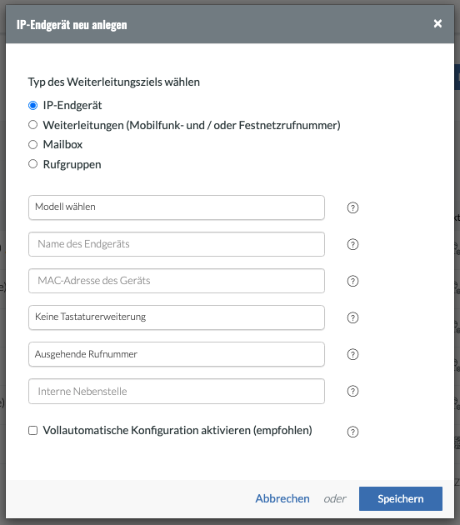Click help icon next to MAC-Adresse field
This screenshot has width=460, height=525.
(x=352, y=281)
